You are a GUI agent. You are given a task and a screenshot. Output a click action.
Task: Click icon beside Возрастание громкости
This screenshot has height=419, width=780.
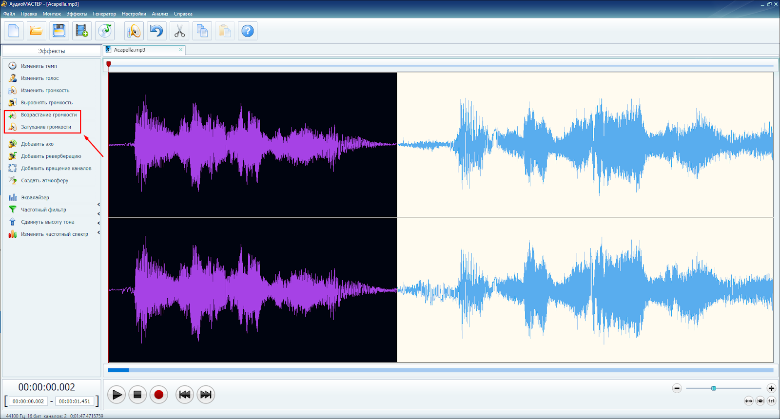click(x=13, y=114)
